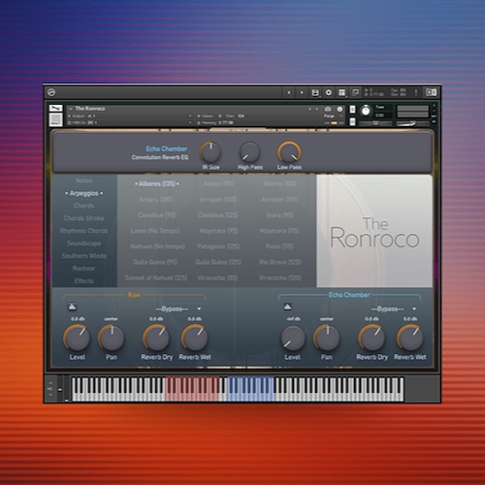Choose the Caviahue (95) arpeggio
This screenshot has width=485, height=485.
(x=156, y=215)
